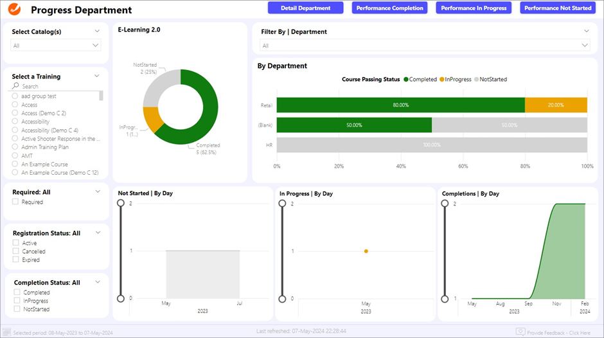Open the Select Catalog(s) All dropdown
Viewport: 604px width, 338px height.
[x=56, y=46]
